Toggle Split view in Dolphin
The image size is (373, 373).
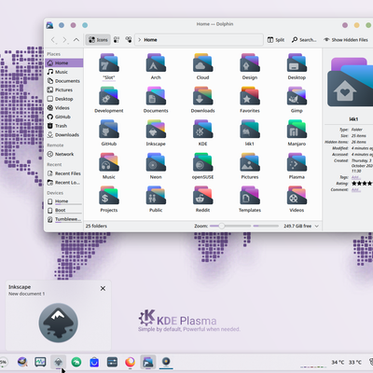(276, 40)
